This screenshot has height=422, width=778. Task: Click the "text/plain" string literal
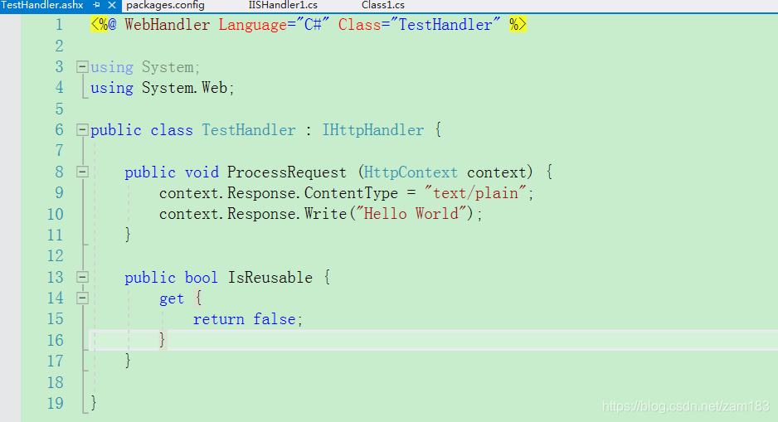click(x=475, y=193)
